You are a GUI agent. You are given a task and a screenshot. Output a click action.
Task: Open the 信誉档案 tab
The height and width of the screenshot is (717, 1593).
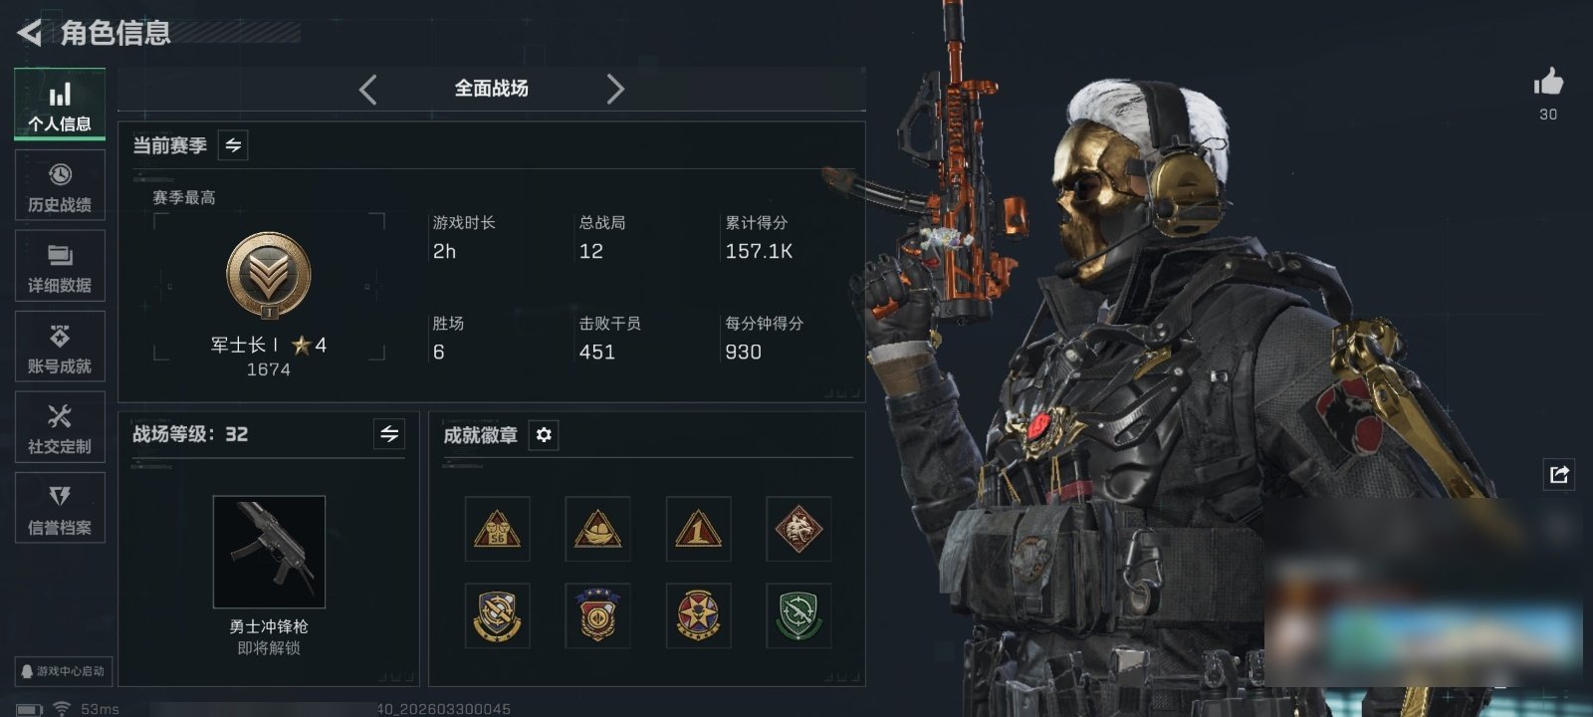click(60, 508)
